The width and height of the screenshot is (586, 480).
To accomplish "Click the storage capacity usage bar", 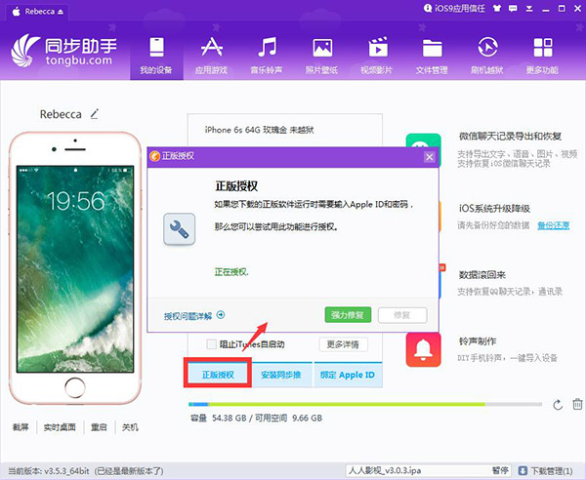I will 365,404.
